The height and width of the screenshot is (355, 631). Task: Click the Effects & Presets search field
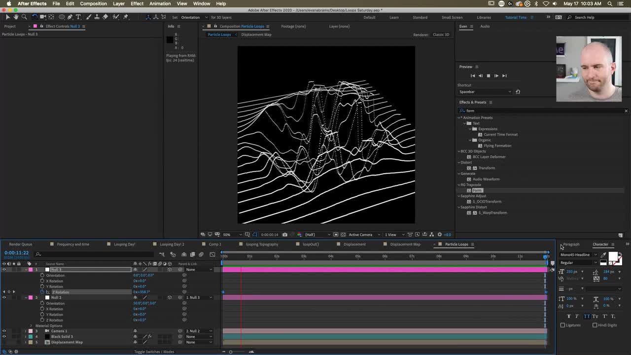tap(542, 110)
